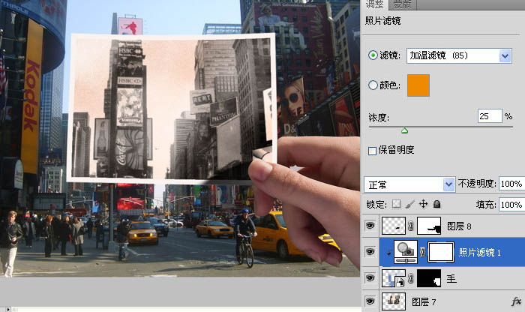Click the orange filter color swatch
Viewport: 525px width, 312px height.
coord(418,85)
